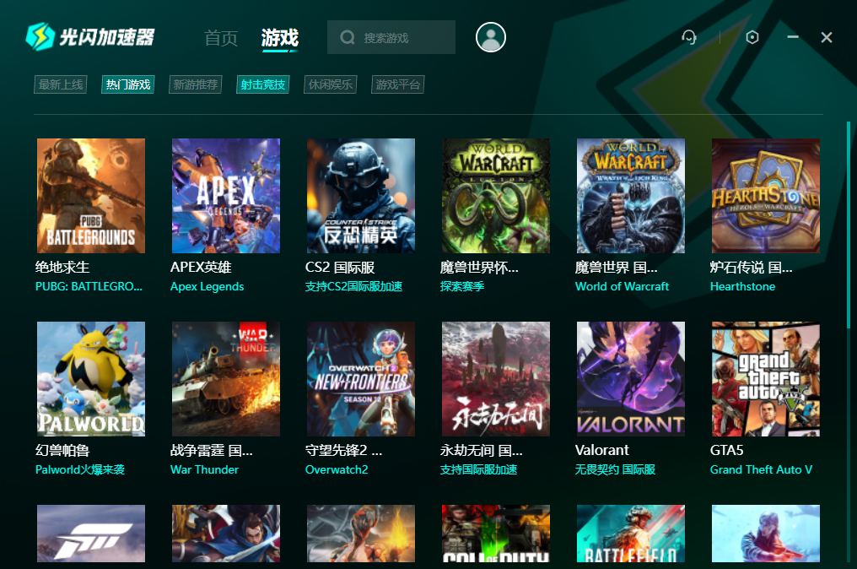
Task: Select the 游戏平台 category filter
Action: [397, 84]
